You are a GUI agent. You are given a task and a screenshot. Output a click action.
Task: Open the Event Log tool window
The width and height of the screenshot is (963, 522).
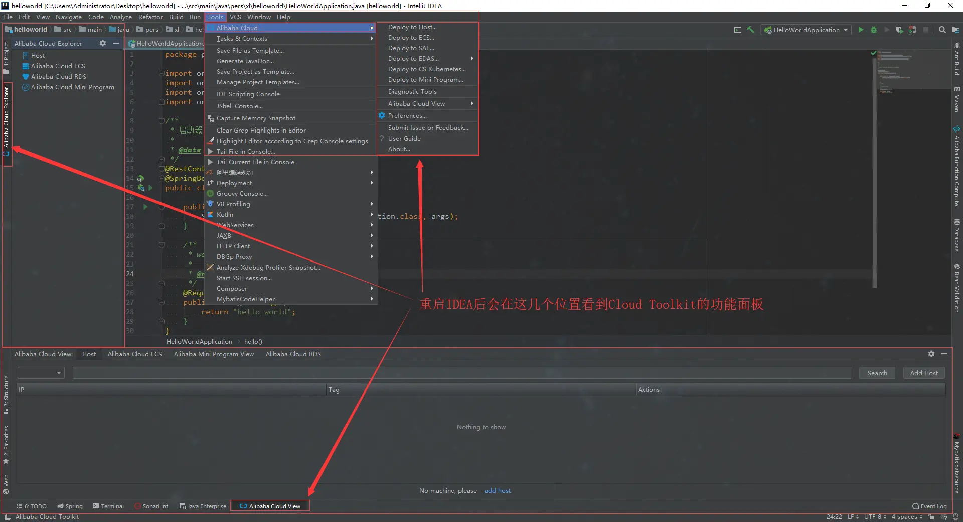[x=930, y=506]
